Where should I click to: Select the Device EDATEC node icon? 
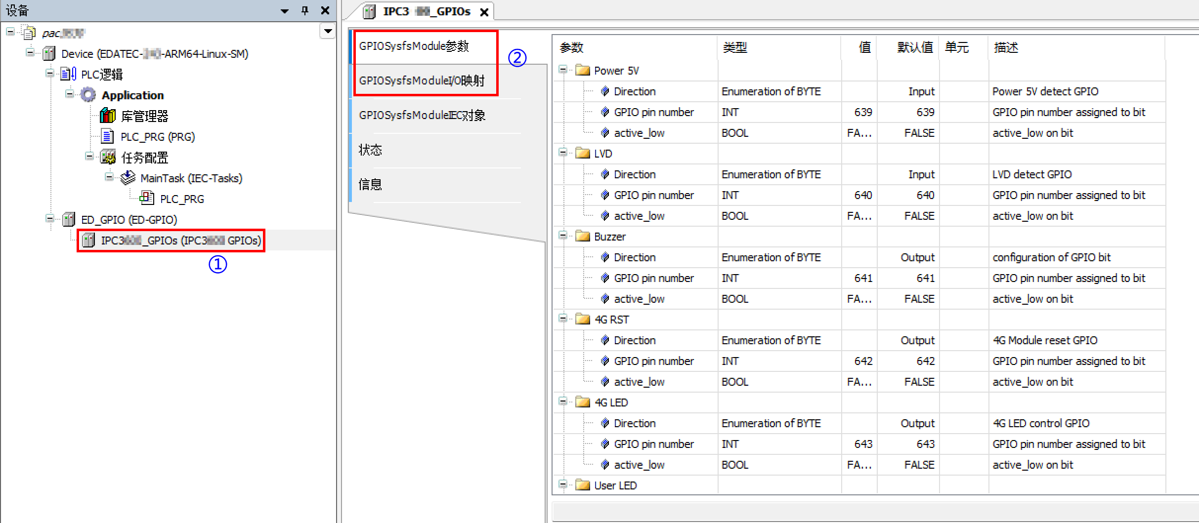click(48, 53)
